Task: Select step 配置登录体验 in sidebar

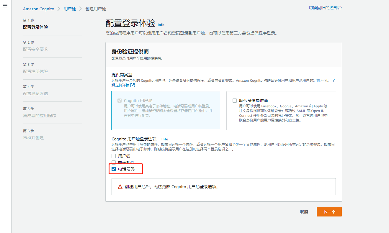Action: click(35, 27)
